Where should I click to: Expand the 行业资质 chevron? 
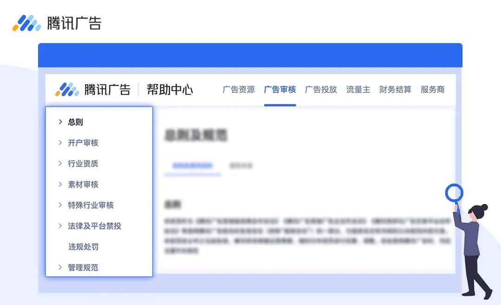[60, 163]
